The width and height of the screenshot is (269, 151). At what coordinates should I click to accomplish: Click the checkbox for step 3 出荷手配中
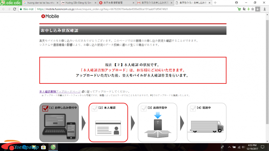[x=144, y=108]
